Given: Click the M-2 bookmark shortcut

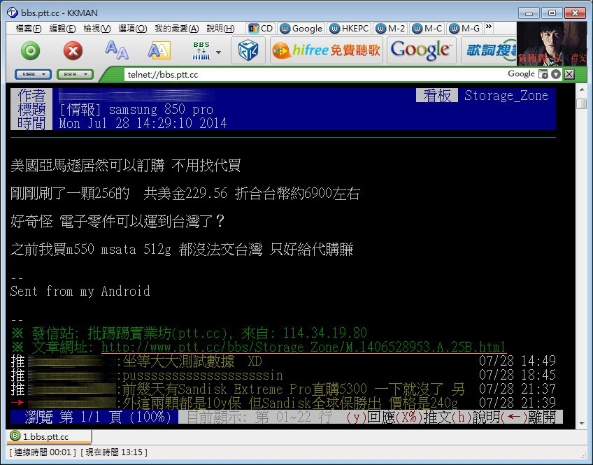Looking at the screenshot, I should pyautogui.click(x=391, y=29).
